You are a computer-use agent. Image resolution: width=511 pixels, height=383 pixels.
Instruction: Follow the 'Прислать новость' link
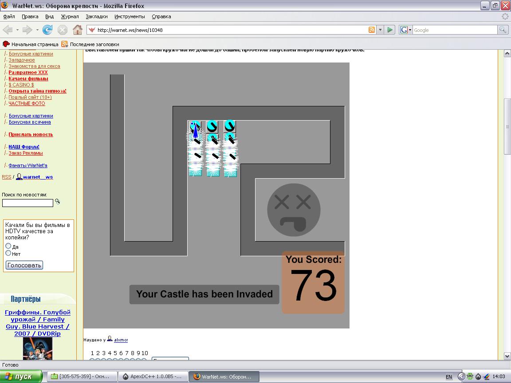(31, 134)
